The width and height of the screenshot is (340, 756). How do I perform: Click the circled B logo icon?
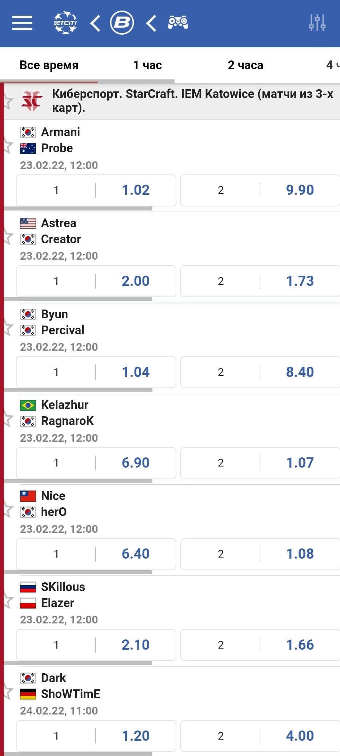[122, 23]
